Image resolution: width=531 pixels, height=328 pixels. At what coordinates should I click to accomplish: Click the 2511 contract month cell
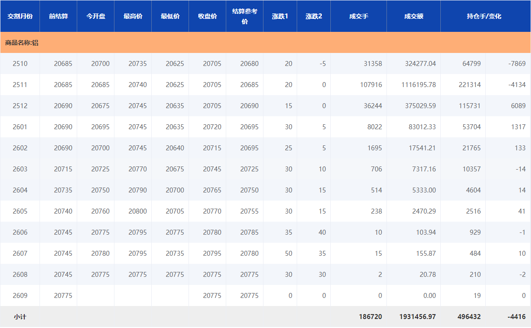point(20,85)
